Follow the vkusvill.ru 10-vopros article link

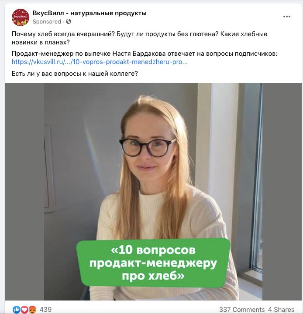coord(100,62)
